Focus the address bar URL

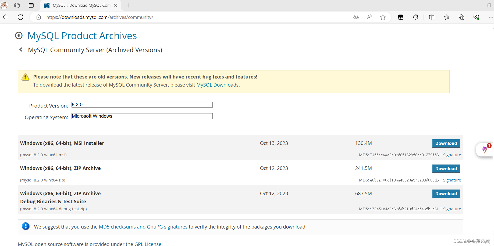100,17
